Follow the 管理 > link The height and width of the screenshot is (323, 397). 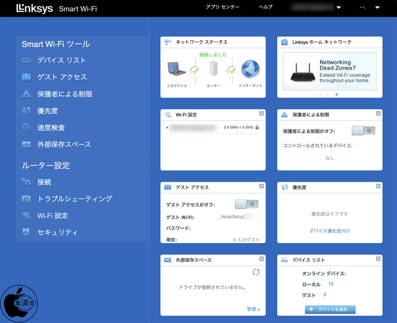tap(254, 309)
